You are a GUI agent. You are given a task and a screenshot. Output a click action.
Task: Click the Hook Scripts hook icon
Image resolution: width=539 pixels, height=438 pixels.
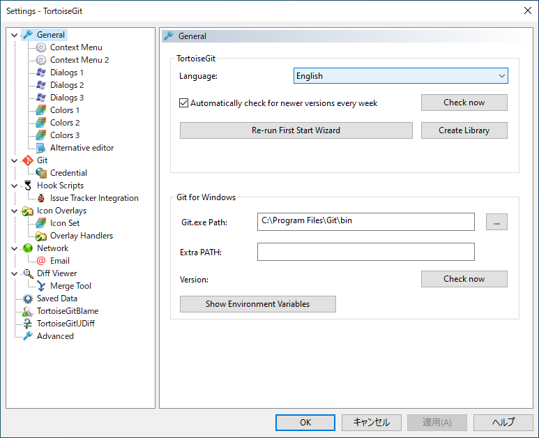(28, 186)
